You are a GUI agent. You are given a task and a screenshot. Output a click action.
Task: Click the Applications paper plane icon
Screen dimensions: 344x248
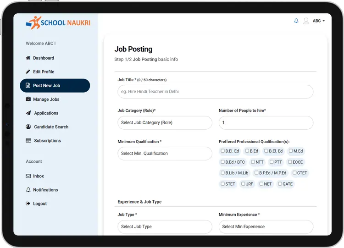pos(28,113)
